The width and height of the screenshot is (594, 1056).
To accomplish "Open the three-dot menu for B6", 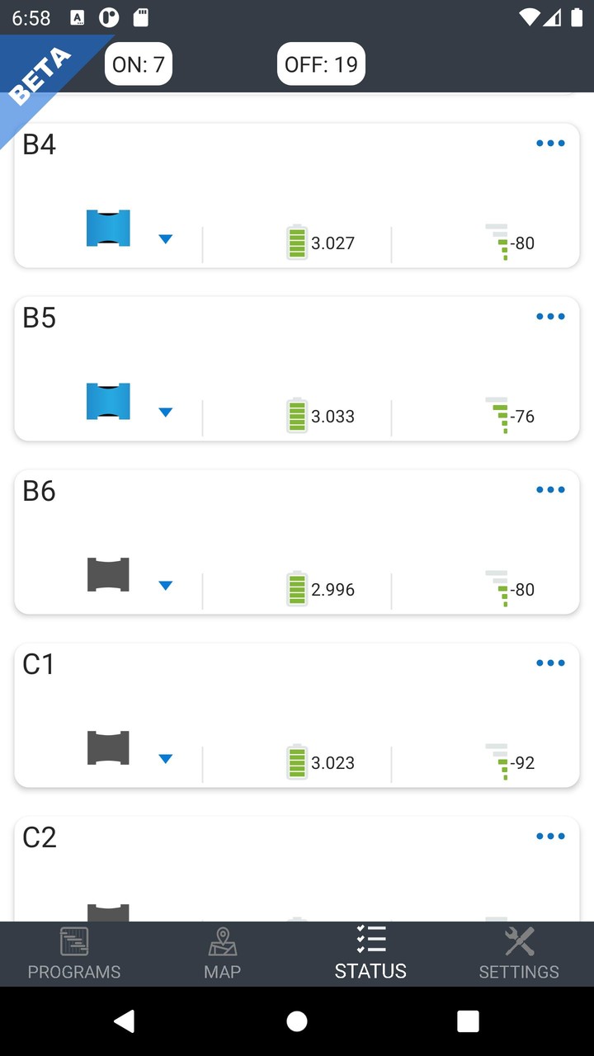I will pyautogui.click(x=550, y=490).
